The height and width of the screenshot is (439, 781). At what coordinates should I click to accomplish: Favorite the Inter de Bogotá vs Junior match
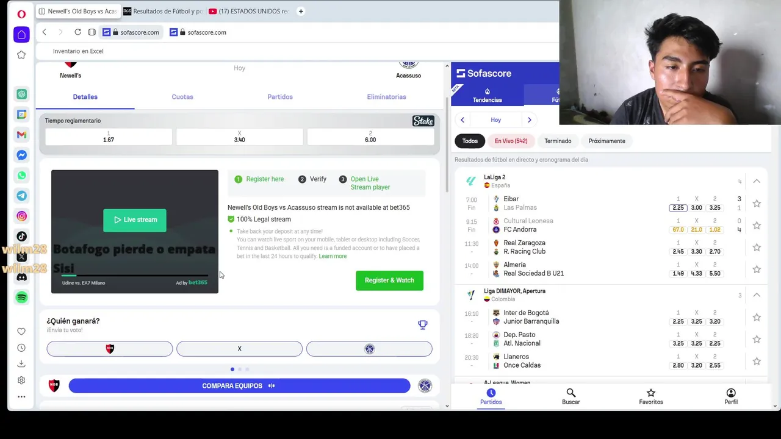757,318
